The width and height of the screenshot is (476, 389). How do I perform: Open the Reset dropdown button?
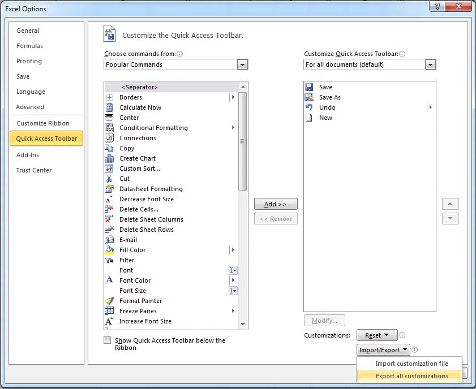pyautogui.click(x=377, y=335)
